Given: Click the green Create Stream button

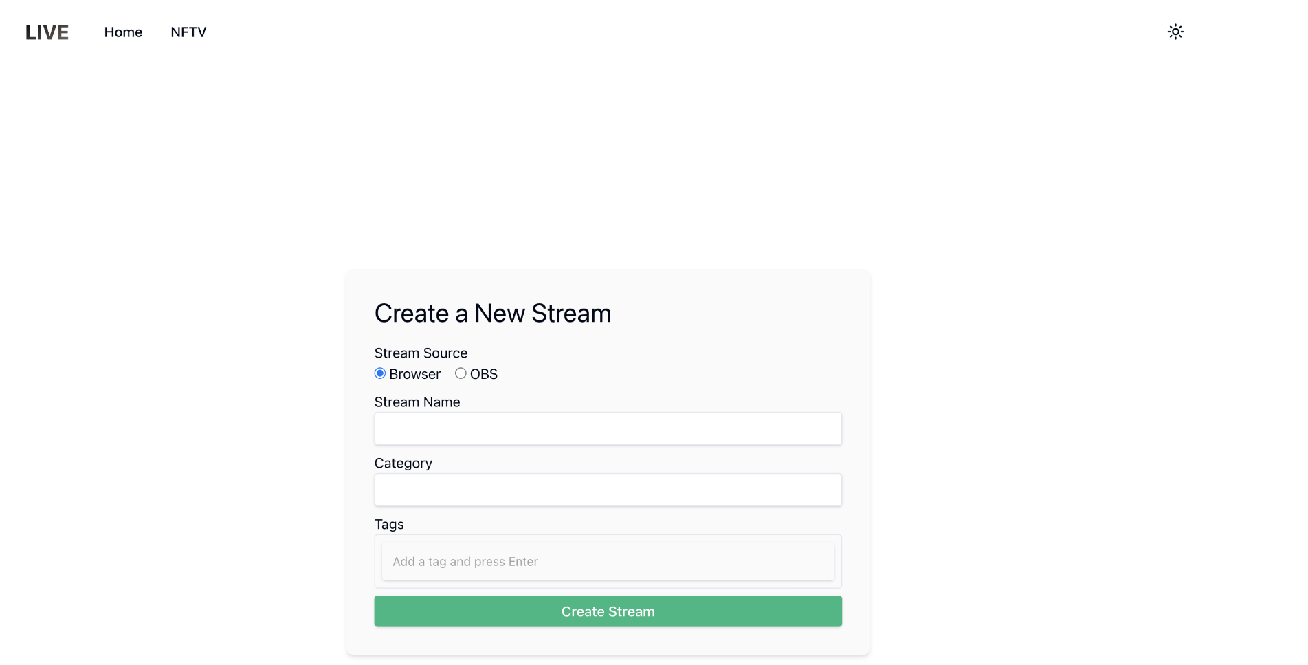Looking at the screenshot, I should (x=608, y=611).
